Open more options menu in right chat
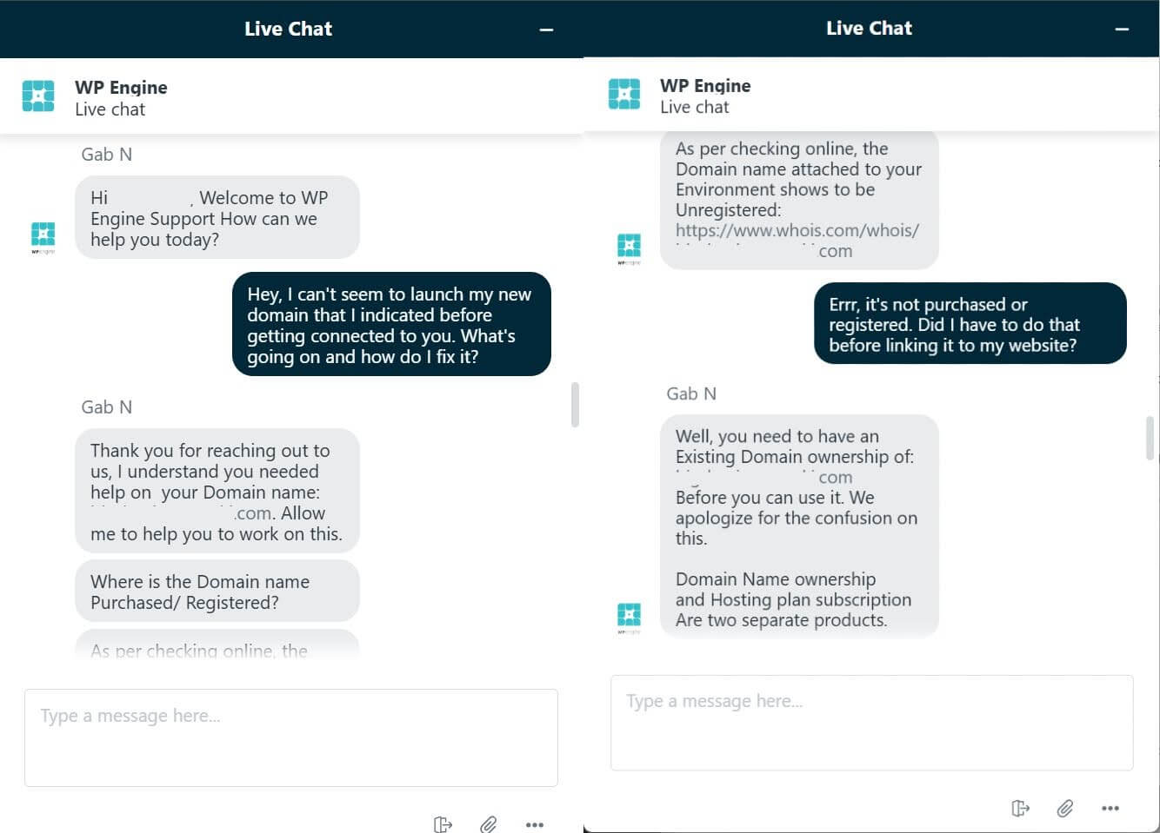The height and width of the screenshot is (833, 1160). [1110, 809]
